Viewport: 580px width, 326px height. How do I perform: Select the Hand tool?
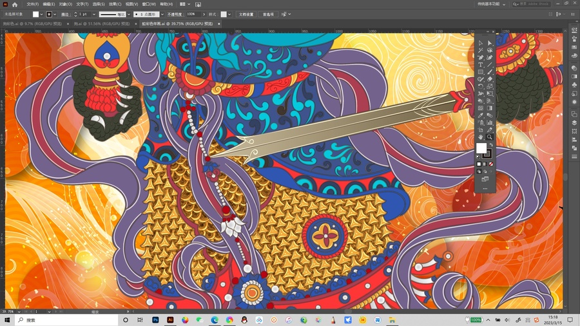point(481,137)
